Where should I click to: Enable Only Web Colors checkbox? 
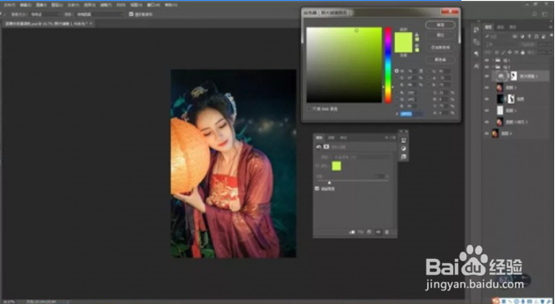coord(308,109)
